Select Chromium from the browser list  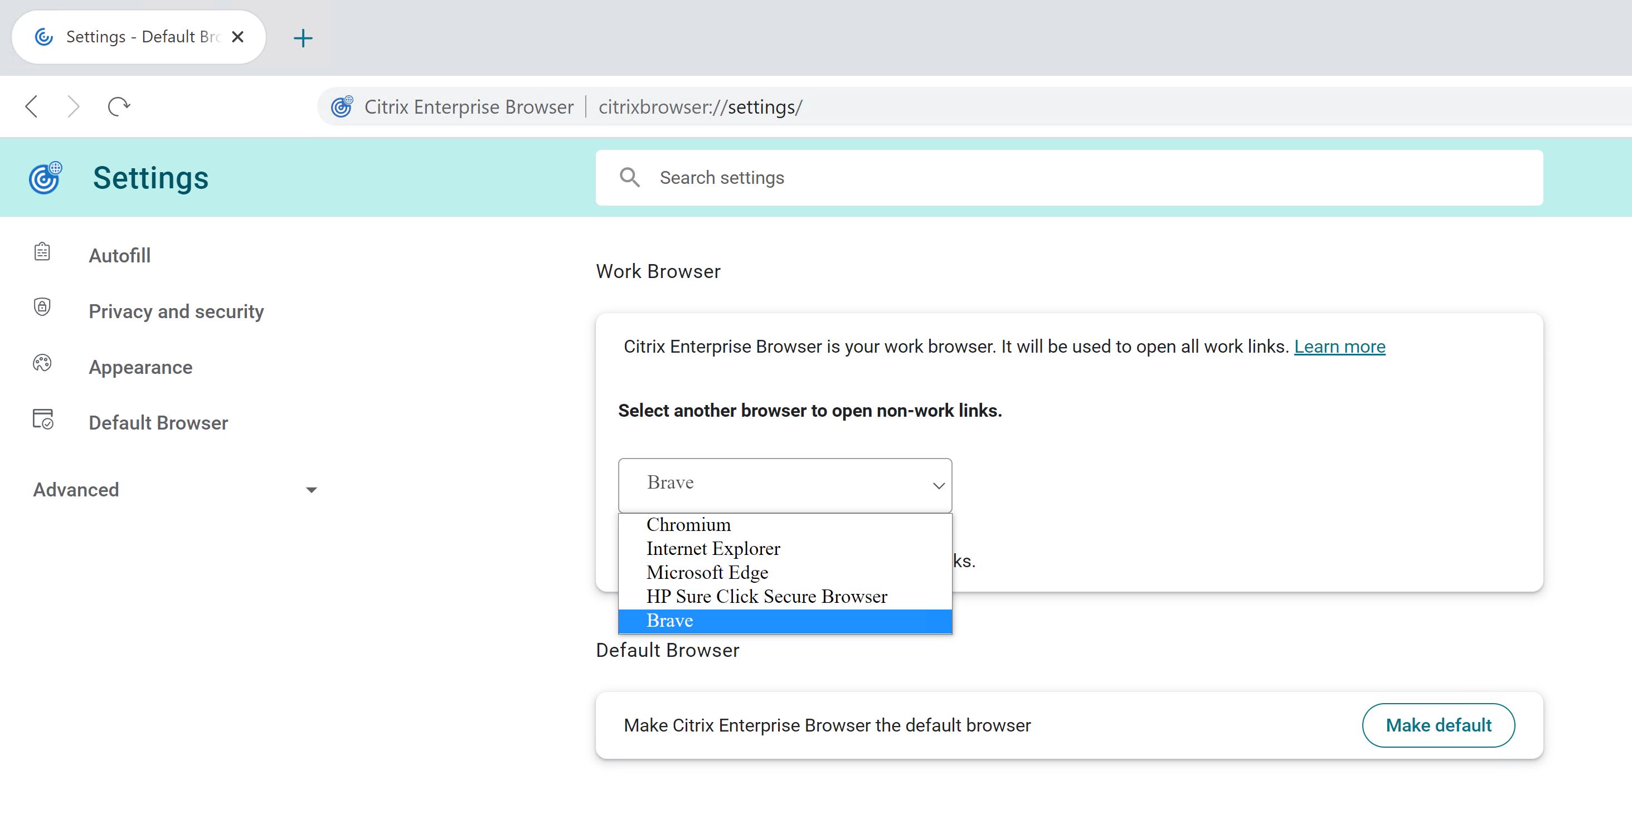pyautogui.click(x=689, y=524)
